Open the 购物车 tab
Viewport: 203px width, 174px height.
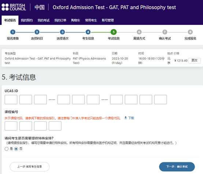point(75,20)
